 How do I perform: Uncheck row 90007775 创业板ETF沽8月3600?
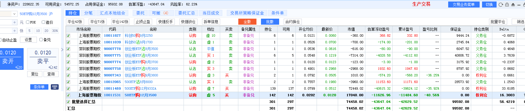coord(68,55)
